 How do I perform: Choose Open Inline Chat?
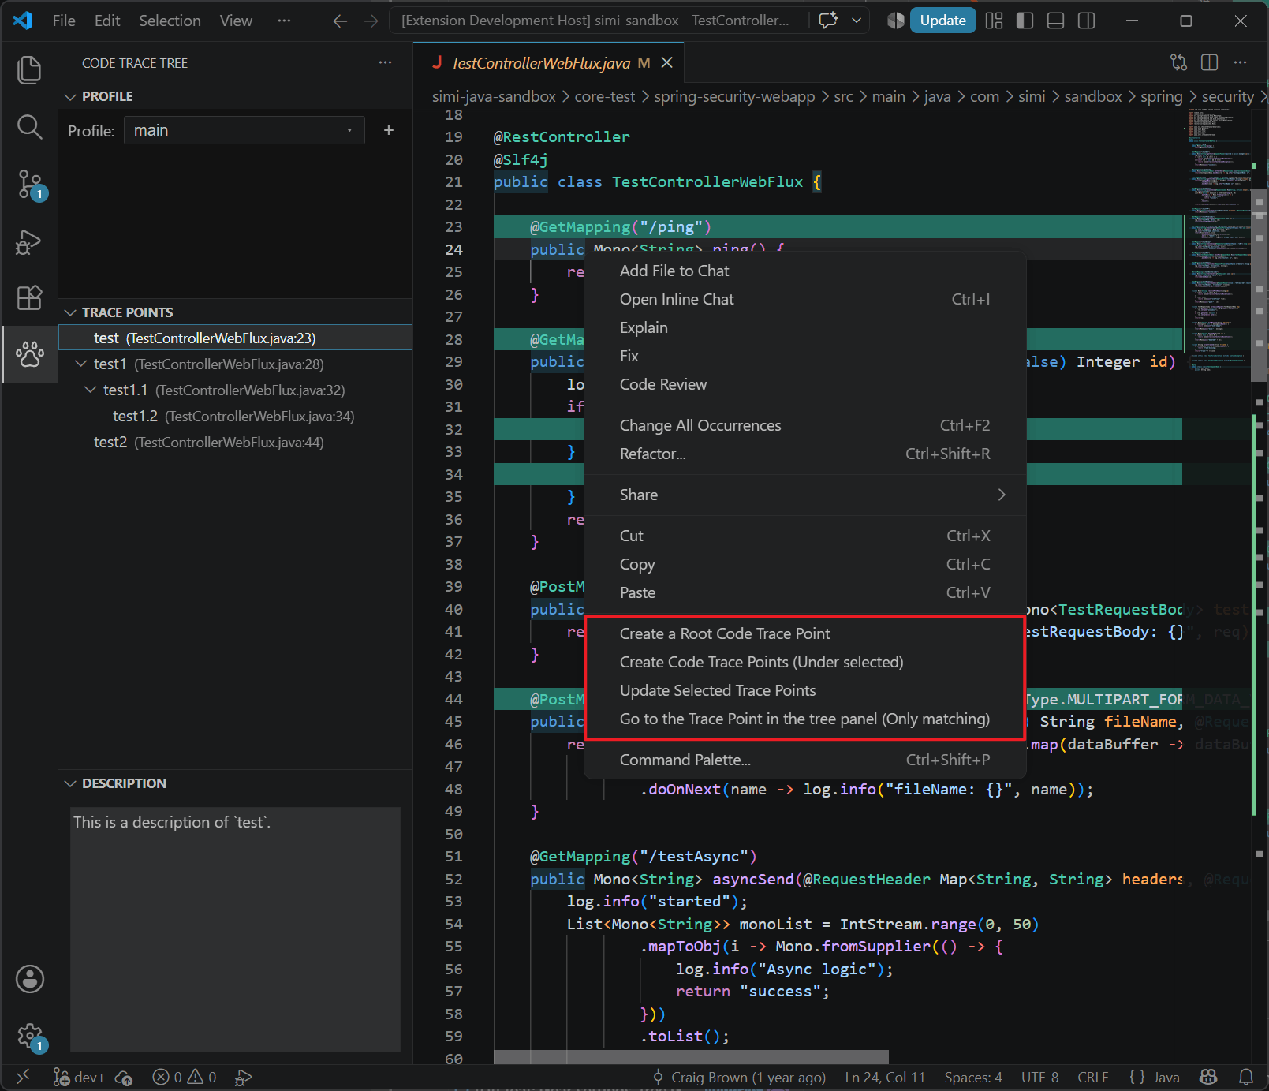[804, 299]
